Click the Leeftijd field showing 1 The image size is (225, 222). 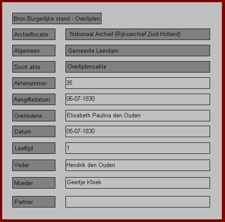[x=138, y=148]
